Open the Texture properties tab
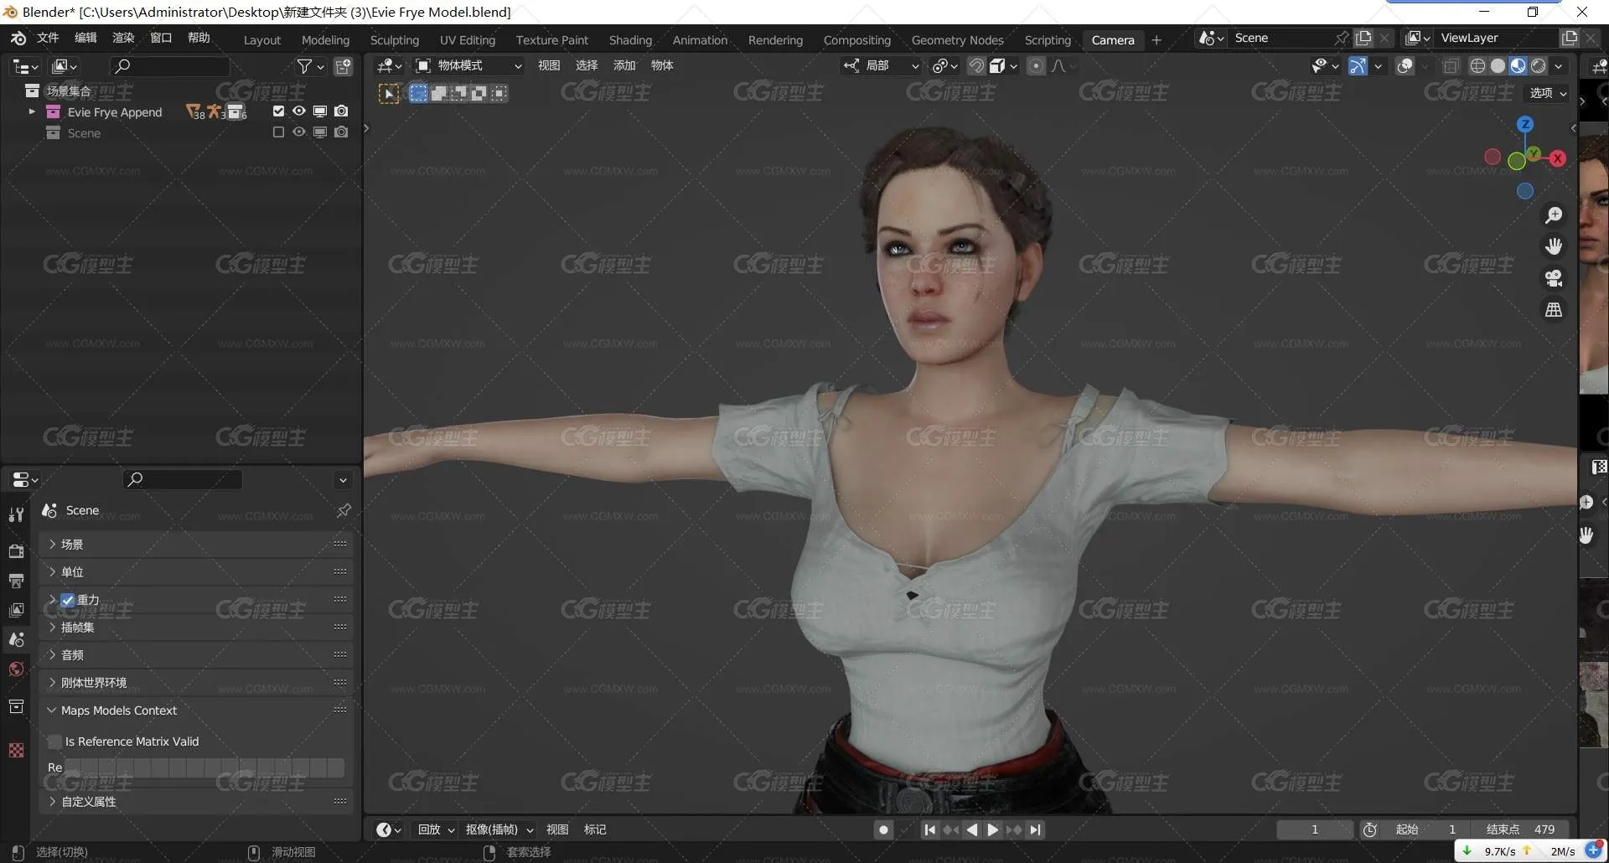This screenshot has width=1609, height=863. [x=16, y=750]
